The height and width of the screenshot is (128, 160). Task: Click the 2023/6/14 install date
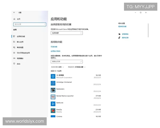(x=97, y=98)
